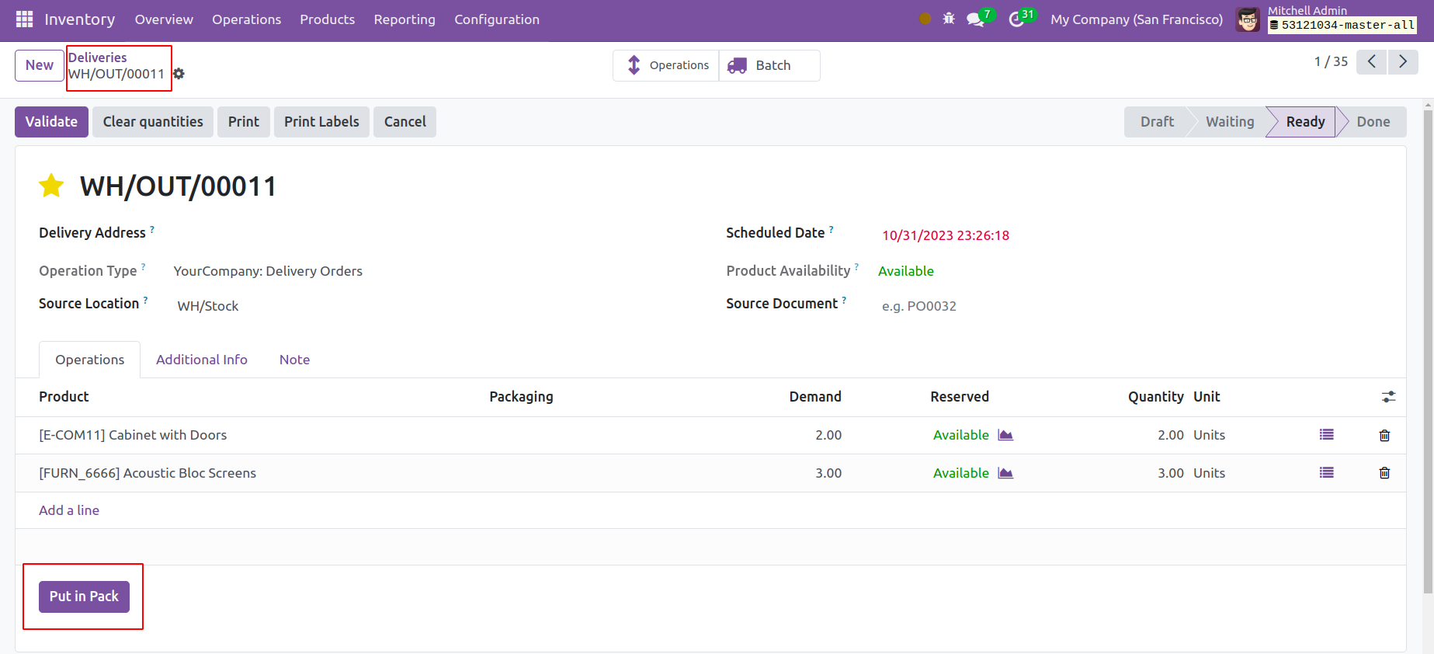1434x654 pixels.
Task: Click the Add a line link
Action: [x=69, y=510]
